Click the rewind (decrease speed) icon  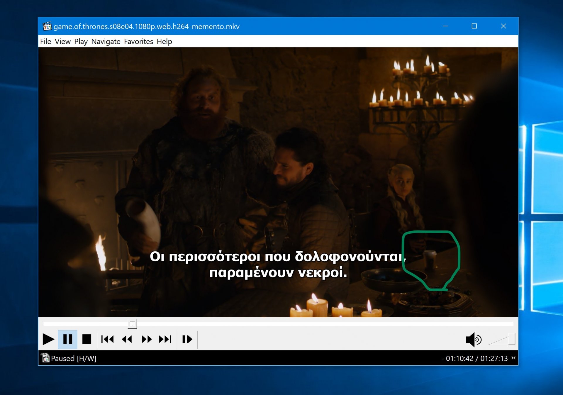127,339
